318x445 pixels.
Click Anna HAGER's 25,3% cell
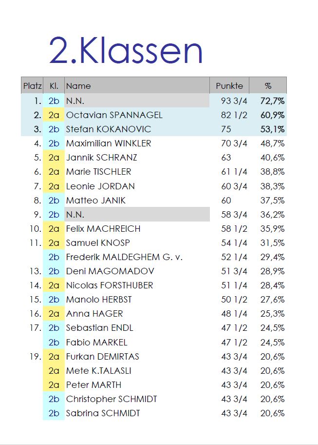[272, 314]
